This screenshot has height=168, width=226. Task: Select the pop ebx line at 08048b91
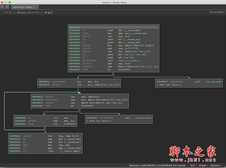click(45, 139)
